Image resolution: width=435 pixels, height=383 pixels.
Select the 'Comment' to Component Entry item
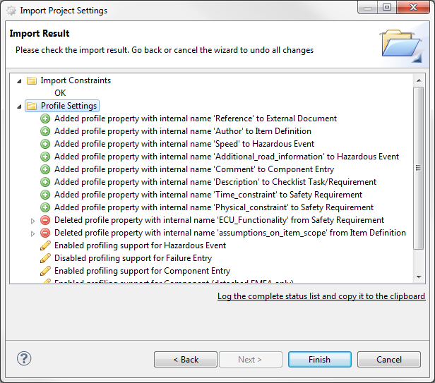tap(194, 169)
